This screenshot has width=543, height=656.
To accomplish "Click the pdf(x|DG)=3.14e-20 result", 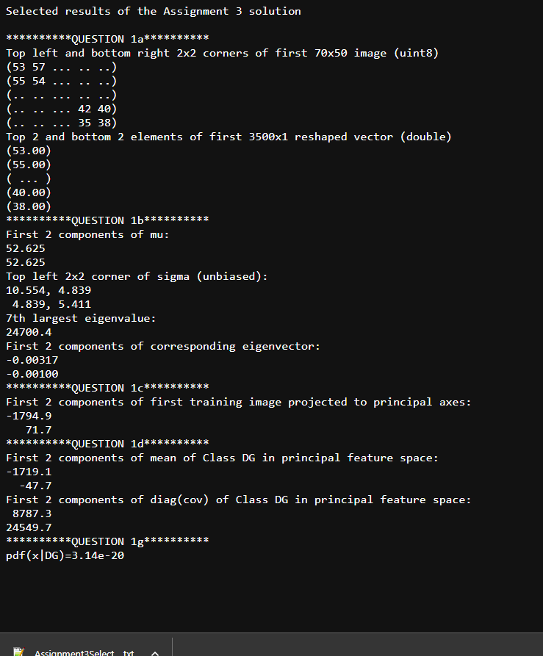I will pyautogui.click(x=65, y=555).
